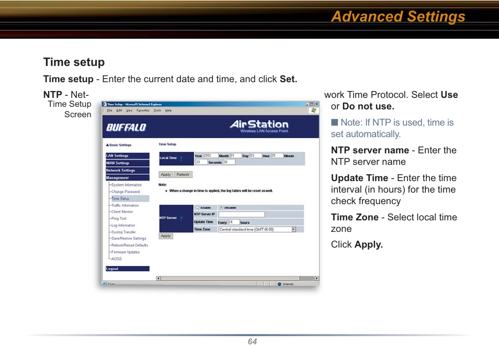Screen dimensions: 499x346
Task: Click the Month input field
Action: pos(235,155)
